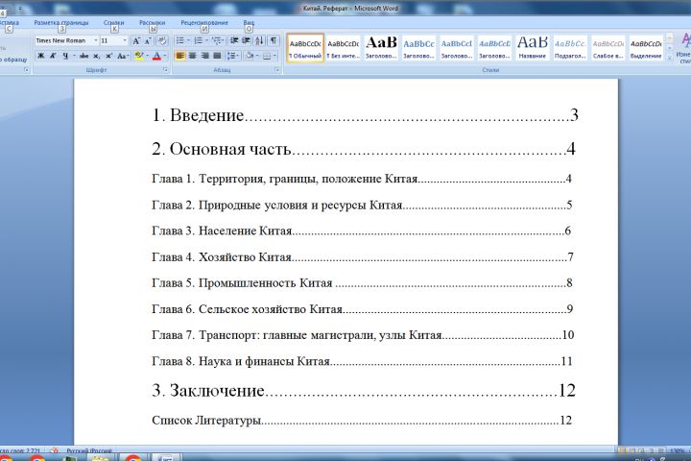Image resolution: width=691 pixels, height=461 pixels.
Task: Toggle align left formatting
Action: 179,56
